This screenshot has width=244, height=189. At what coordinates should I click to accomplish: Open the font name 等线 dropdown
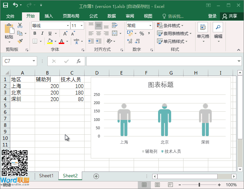(x=68, y=26)
